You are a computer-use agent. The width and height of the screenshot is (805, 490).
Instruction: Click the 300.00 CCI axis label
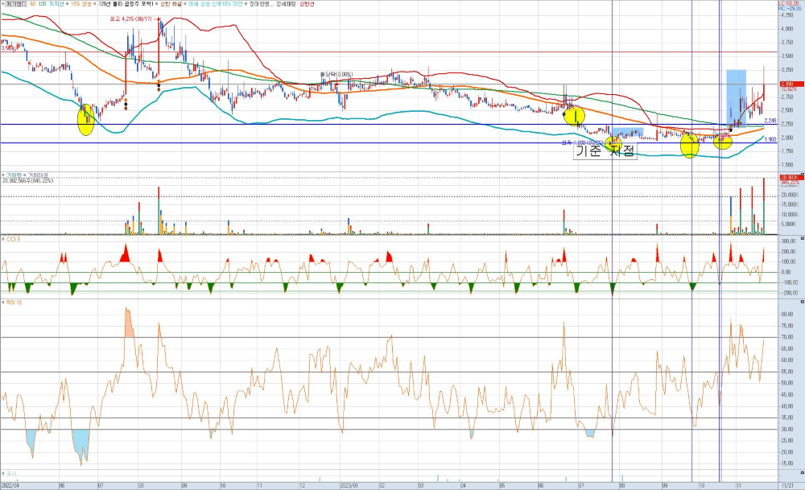tap(789, 241)
